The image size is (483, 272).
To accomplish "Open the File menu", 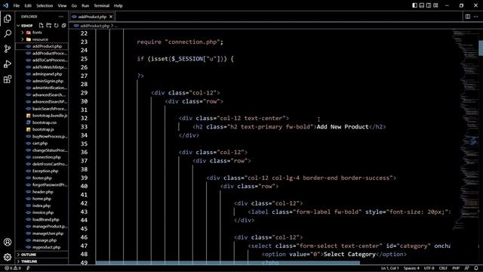I will [x=17, y=5].
